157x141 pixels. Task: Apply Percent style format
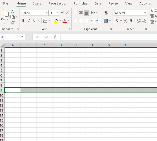coord(125,21)
